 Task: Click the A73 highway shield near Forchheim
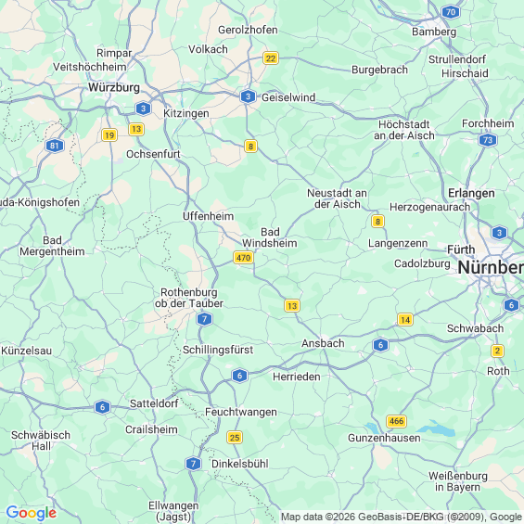[488, 140]
